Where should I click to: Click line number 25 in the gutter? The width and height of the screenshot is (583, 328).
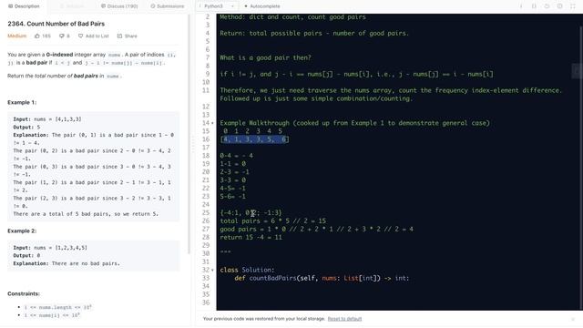pyautogui.click(x=206, y=212)
